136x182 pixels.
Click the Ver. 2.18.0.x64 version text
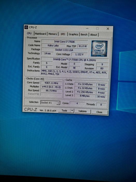(48, 110)
